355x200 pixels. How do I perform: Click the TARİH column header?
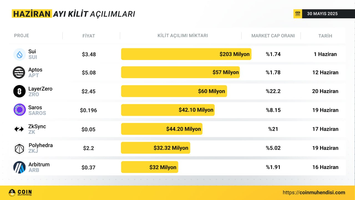pyautogui.click(x=325, y=36)
